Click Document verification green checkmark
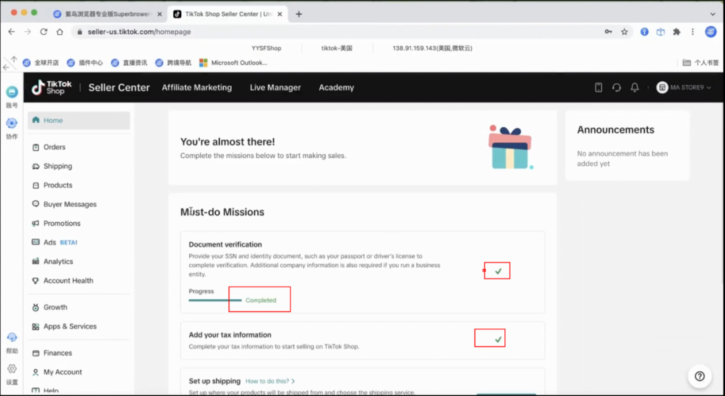Screen dimensions: 725x396 pyautogui.click(x=498, y=271)
